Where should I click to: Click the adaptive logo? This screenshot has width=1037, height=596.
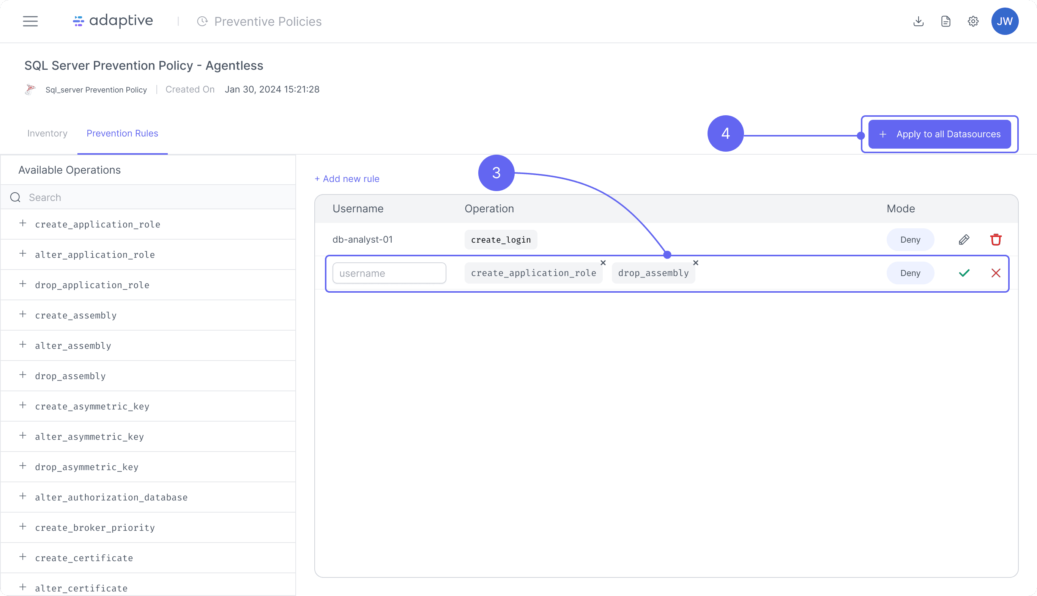tap(113, 21)
